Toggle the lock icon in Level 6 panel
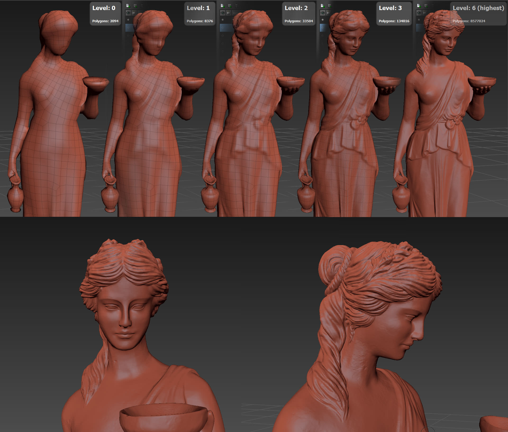This screenshot has width=508, height=432. (424, 13)
